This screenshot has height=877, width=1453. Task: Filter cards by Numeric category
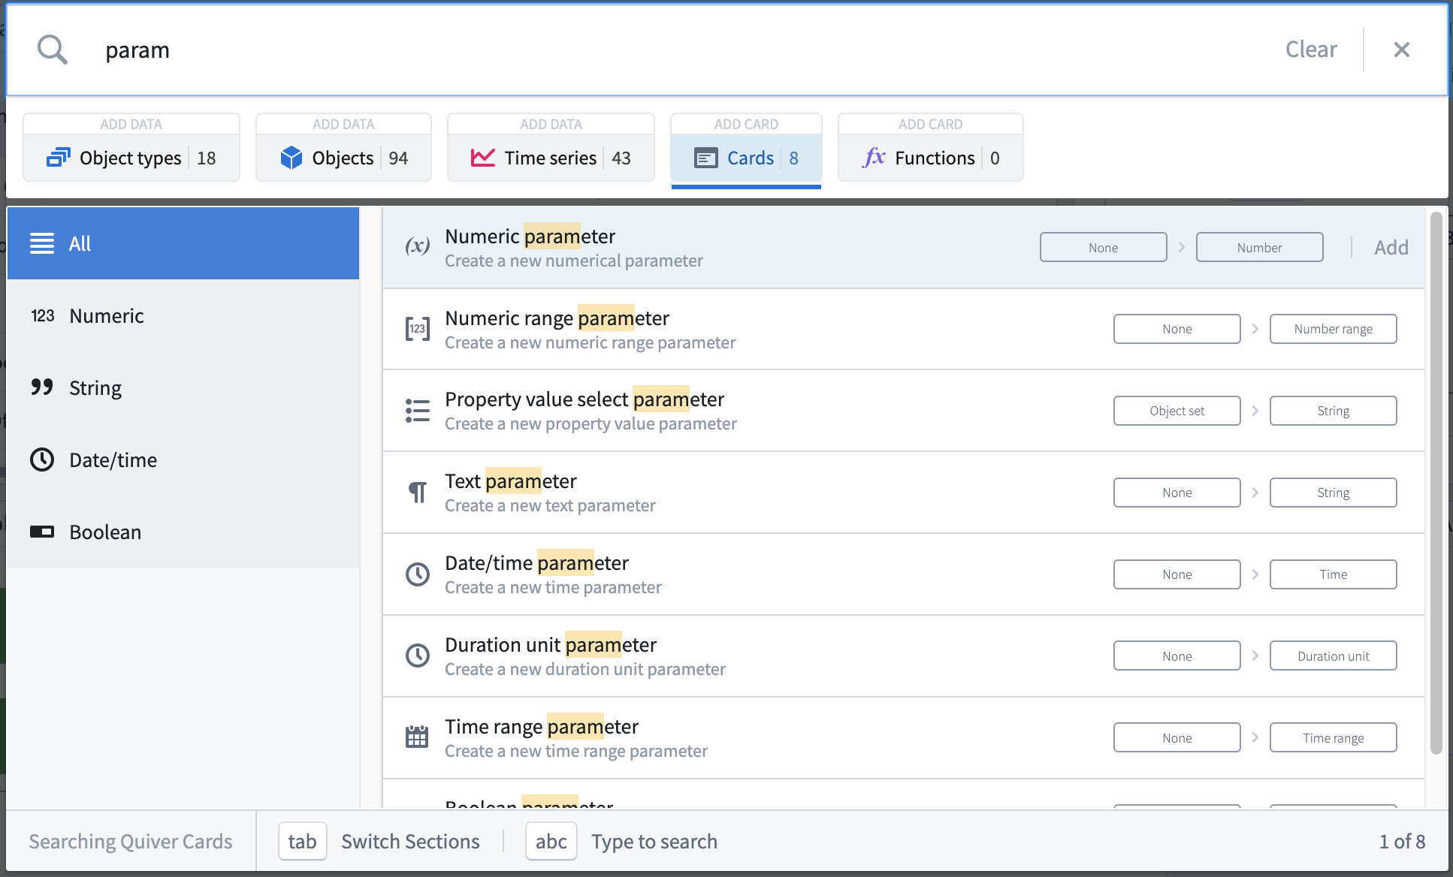pyautogui.click(x=183, y=315)
